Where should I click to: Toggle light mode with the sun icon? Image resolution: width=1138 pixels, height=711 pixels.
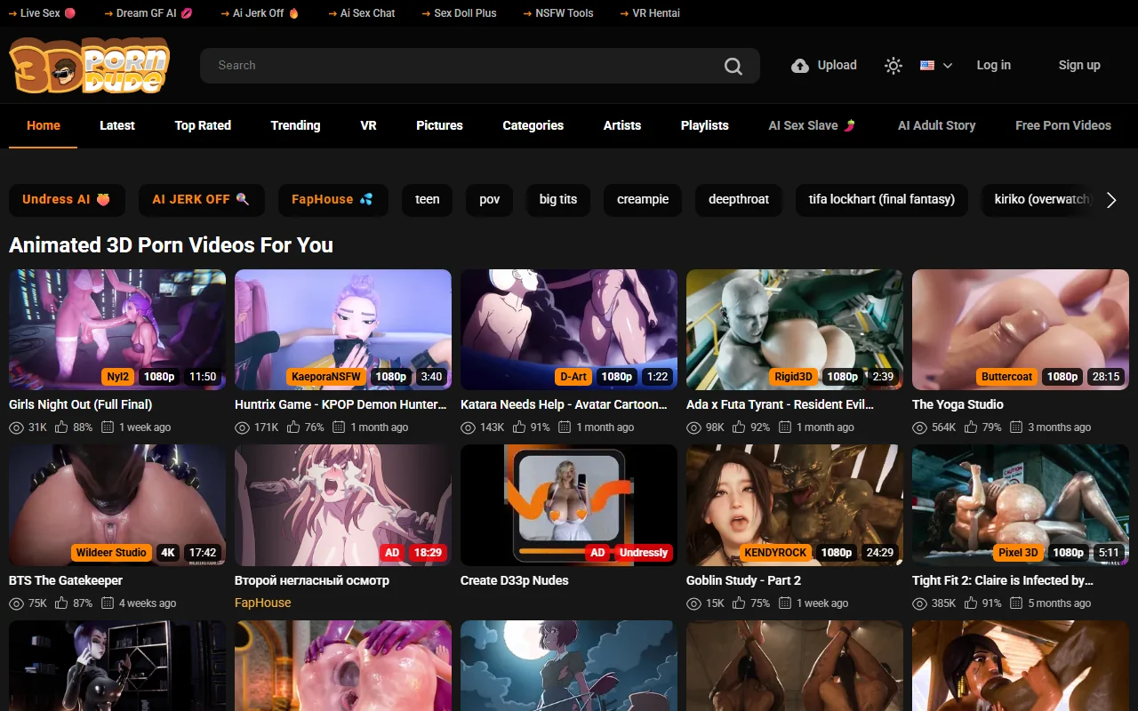click(893, 65)
